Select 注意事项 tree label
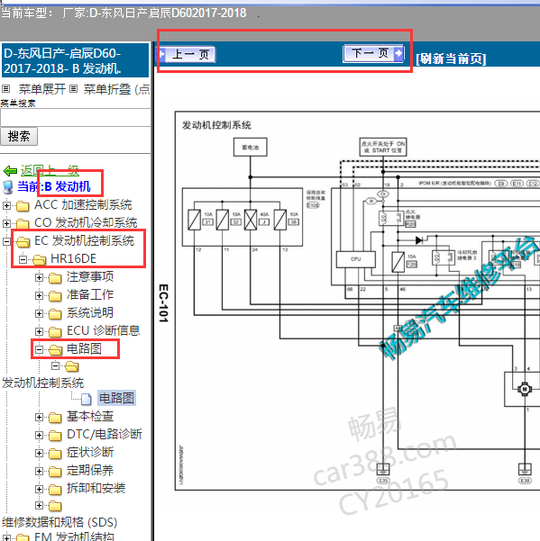 (90, 276)
